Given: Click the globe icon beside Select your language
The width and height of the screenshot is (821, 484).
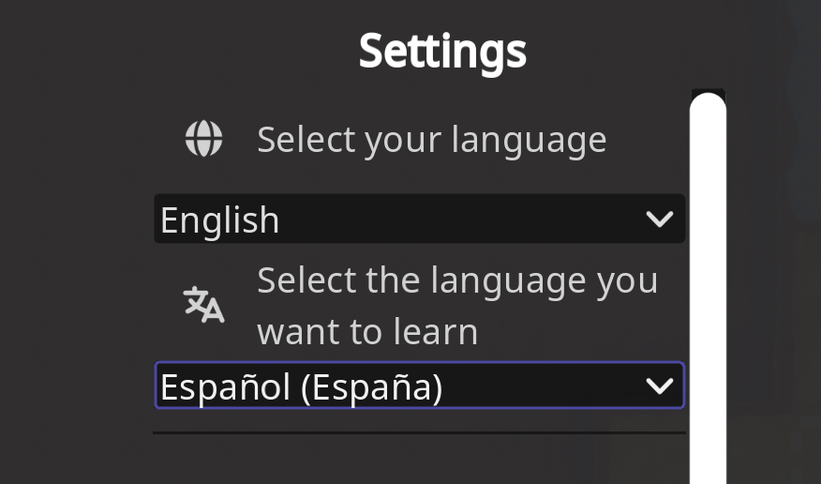Looking at the screenshot, I should 203,140.
